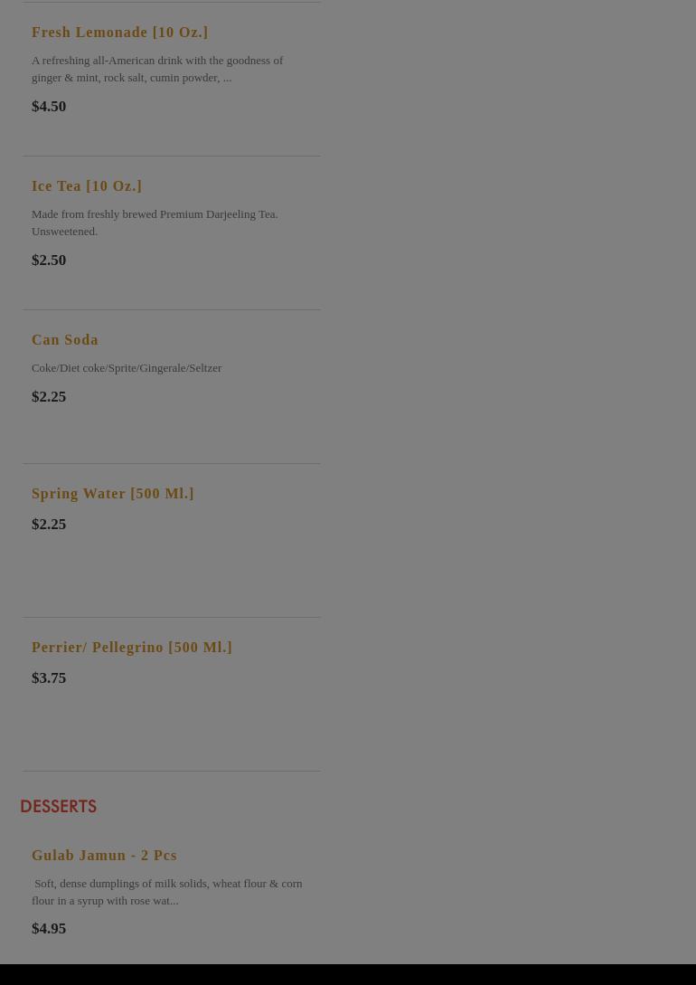
Task: Open the Can Soda menu item
Action: pos(65,340)
